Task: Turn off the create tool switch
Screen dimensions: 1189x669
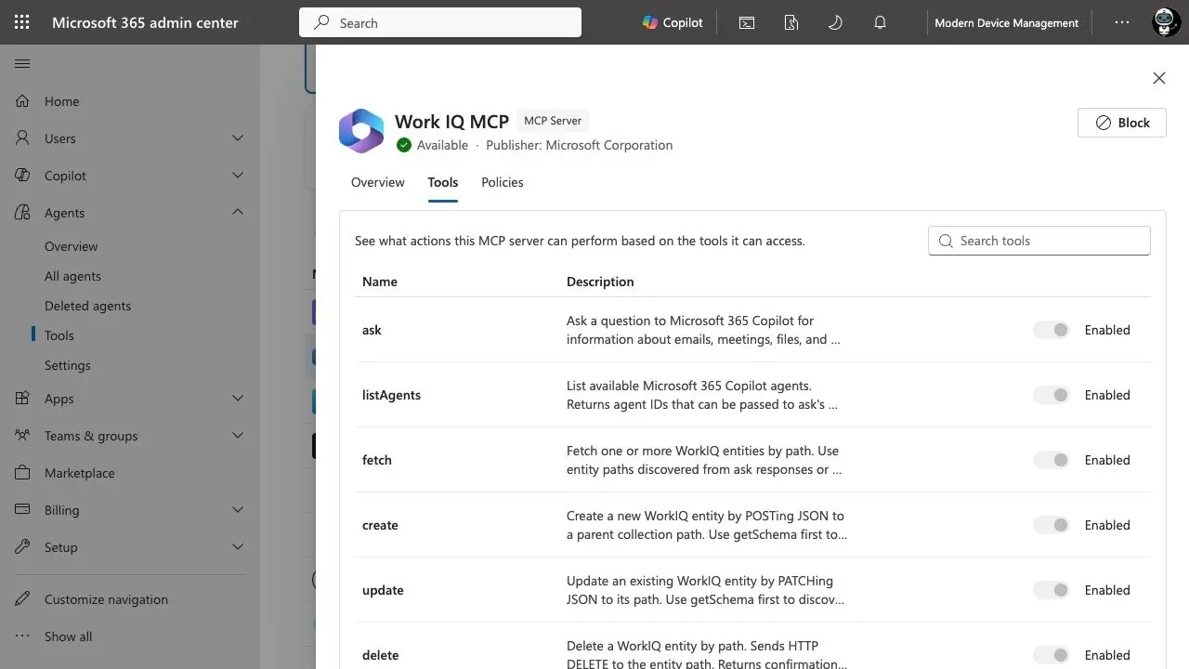Action: pos(1052,525)
